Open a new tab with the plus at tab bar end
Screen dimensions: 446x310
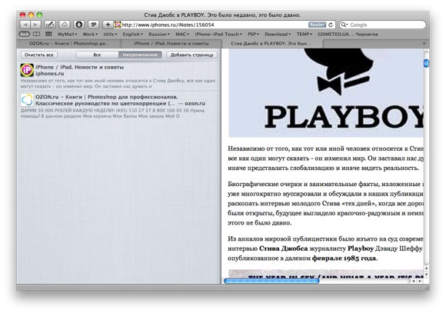click(x=424, y=44)
